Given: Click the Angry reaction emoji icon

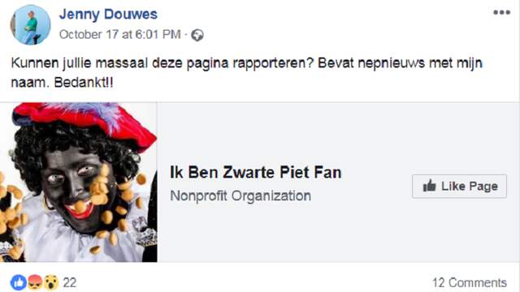Looking at the screenshot, I should 35,282.
